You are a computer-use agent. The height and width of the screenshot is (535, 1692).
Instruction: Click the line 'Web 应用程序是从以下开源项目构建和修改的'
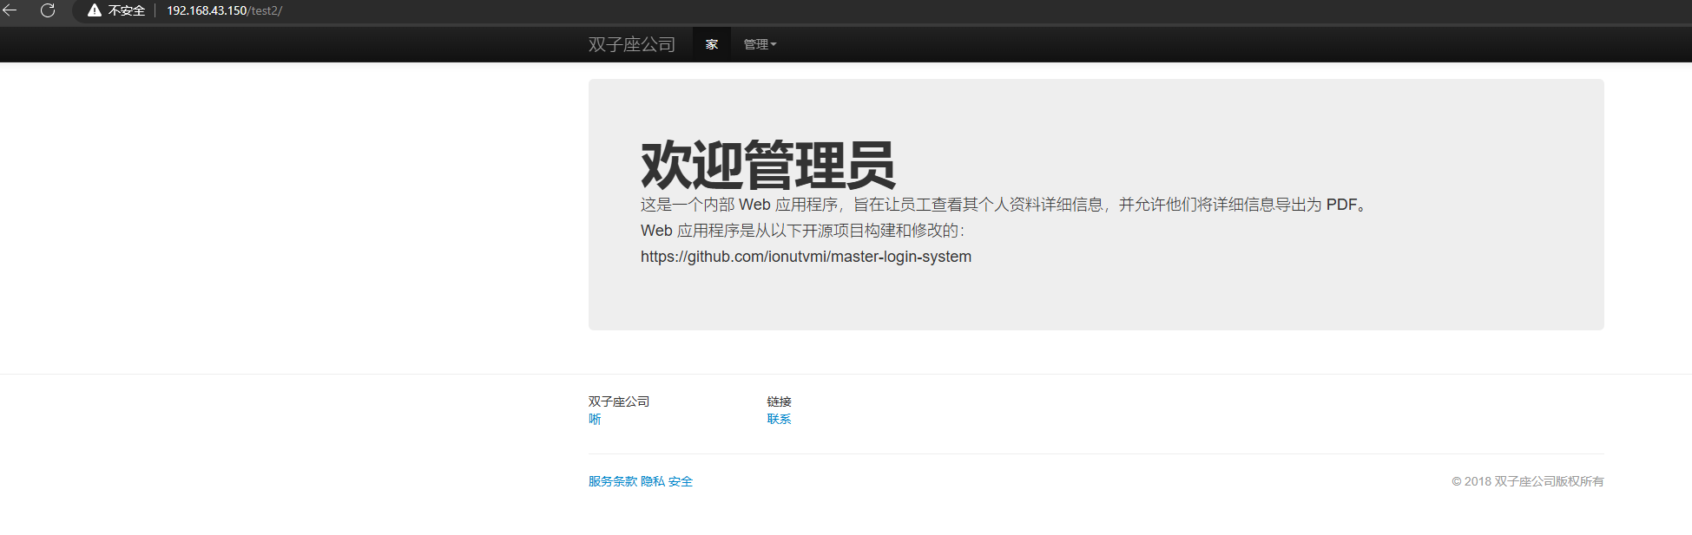pos(803,231)
